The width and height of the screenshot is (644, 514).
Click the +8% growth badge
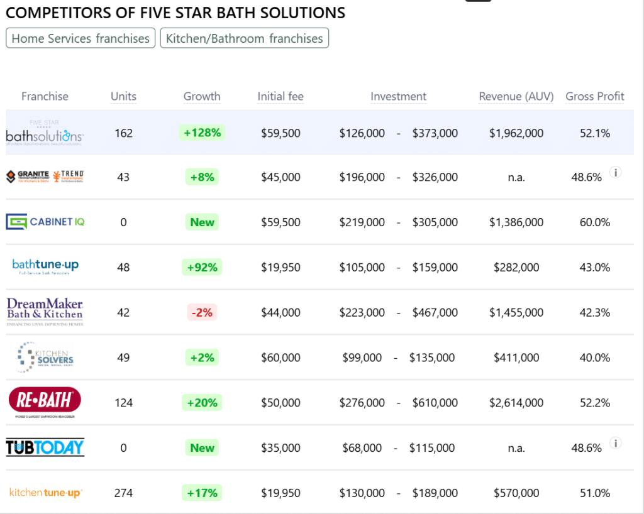point(202,177)
